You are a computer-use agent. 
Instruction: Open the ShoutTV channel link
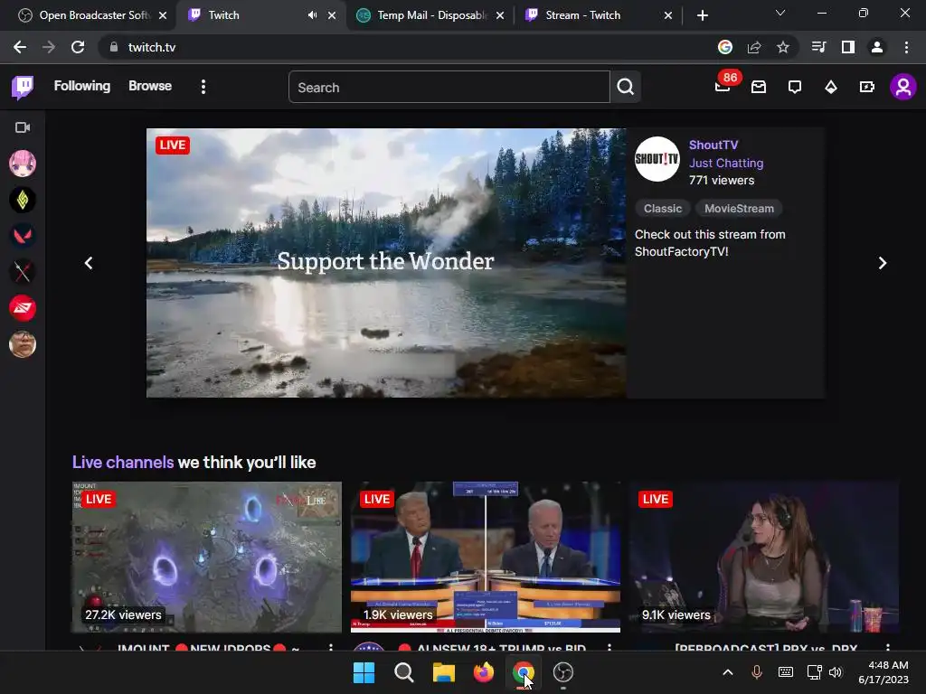point(713,145)
